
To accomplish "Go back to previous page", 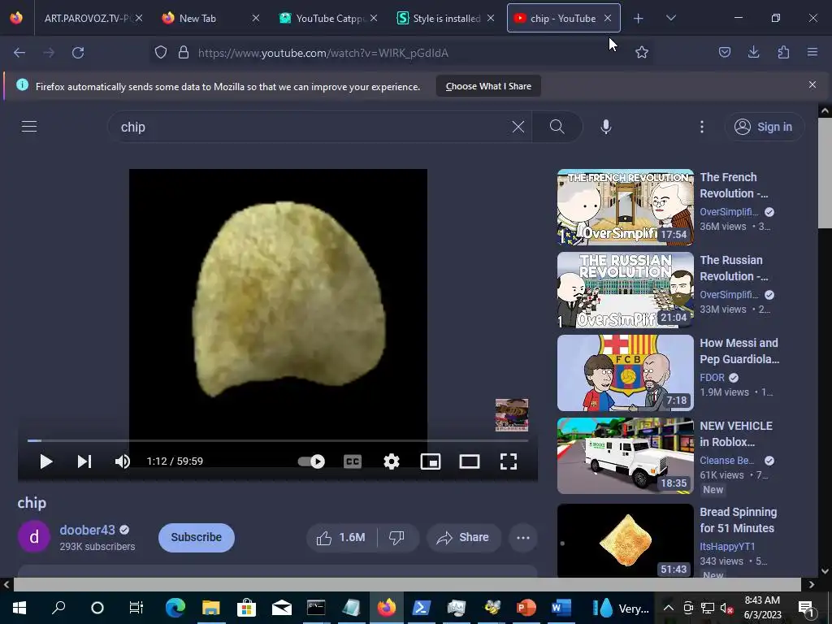I will click(x=19, y=53).
